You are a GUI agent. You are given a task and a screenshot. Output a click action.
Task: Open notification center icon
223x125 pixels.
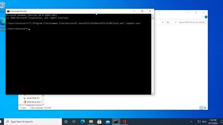[222, 122]
